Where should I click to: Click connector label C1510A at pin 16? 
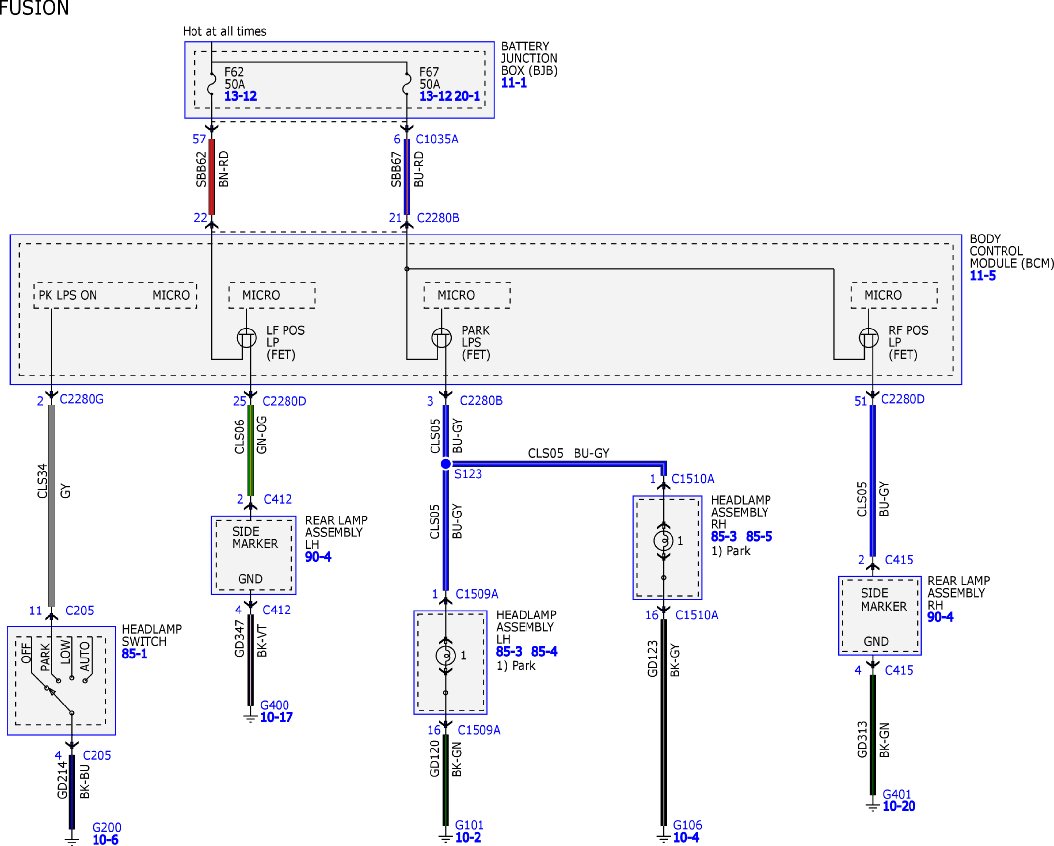tap(697, 615)
